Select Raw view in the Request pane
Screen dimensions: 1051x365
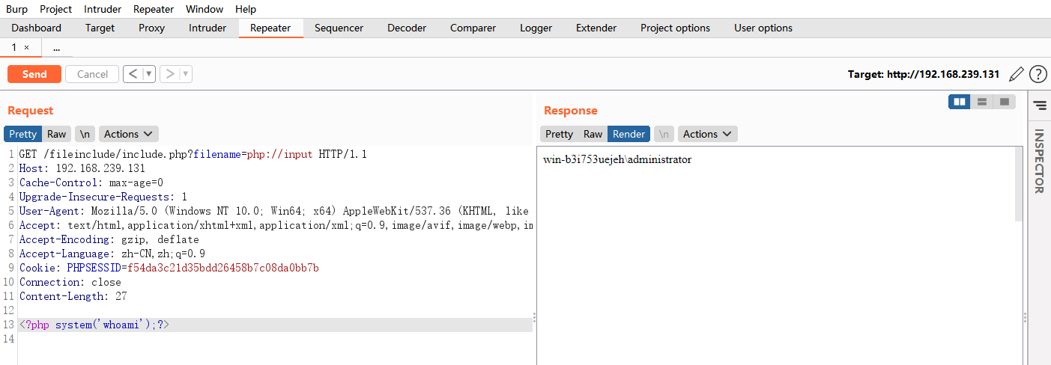pos(57,134)
